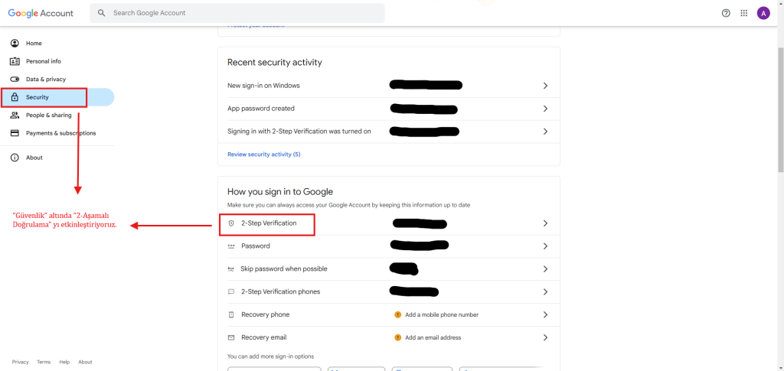Click the Payments & subscriptions card icon
Screen dimensions: 784x371
pyautogui.click(x=15, y=133)
